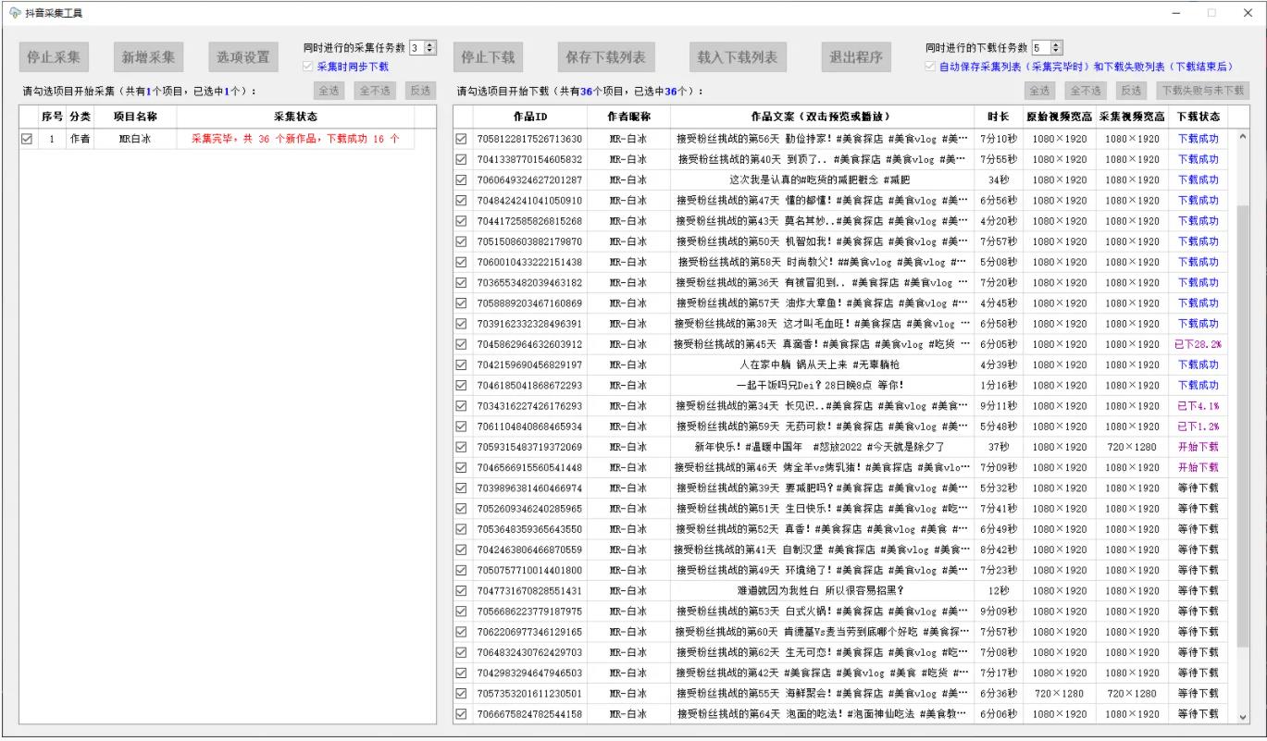Adjust the 同时进行的采集任务数 spinner arrows

(430, 47)
